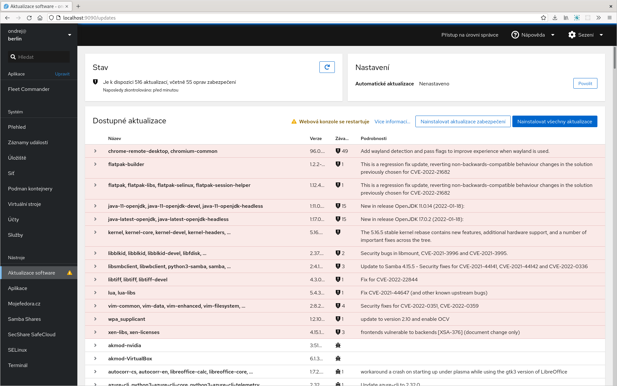Go to Podman kontejnery in sidebar
This screenshot has height=386, width=617.
point(30,189)
